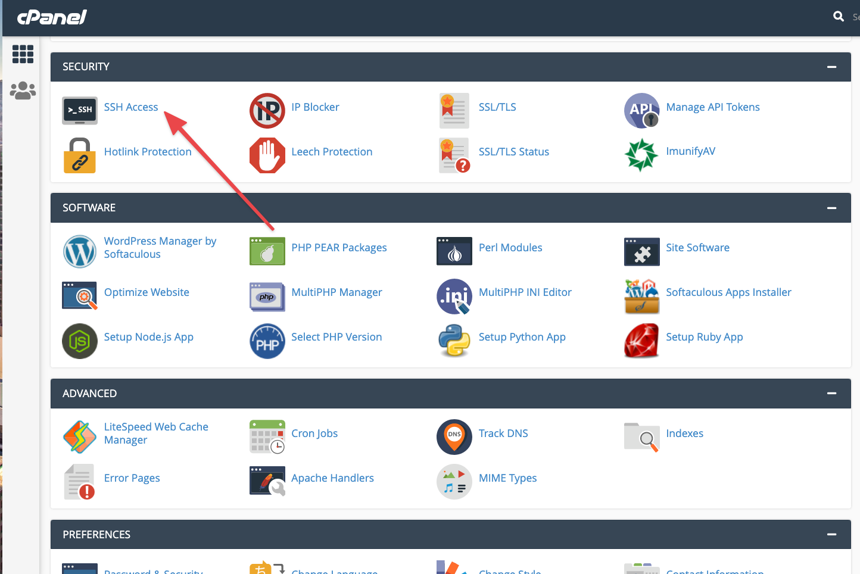Click the Setup Python App icon
Viewport: 860px width, 574px height.
pos(454,341)
